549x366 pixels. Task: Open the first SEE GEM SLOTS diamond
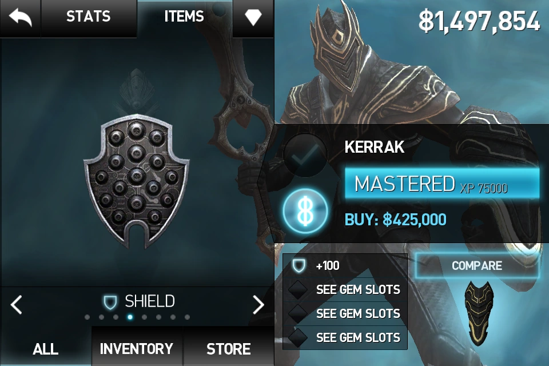point(297,289)
